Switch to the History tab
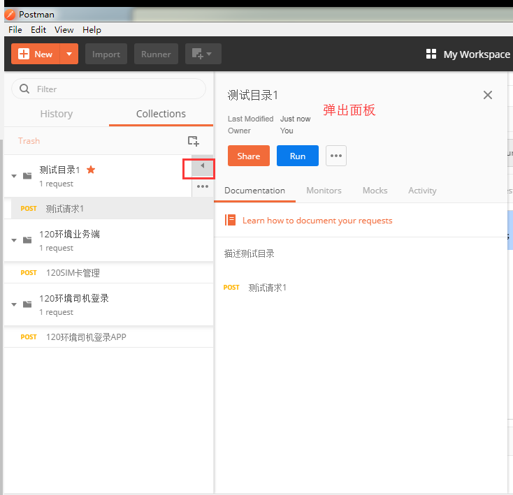 pos(57,114)
